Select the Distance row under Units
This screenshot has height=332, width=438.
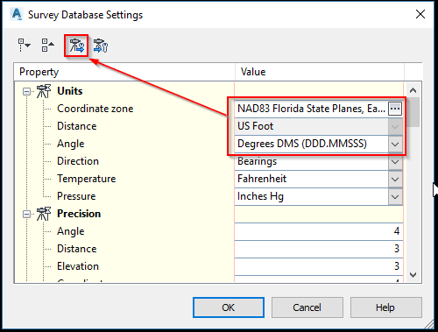(77, 126)
